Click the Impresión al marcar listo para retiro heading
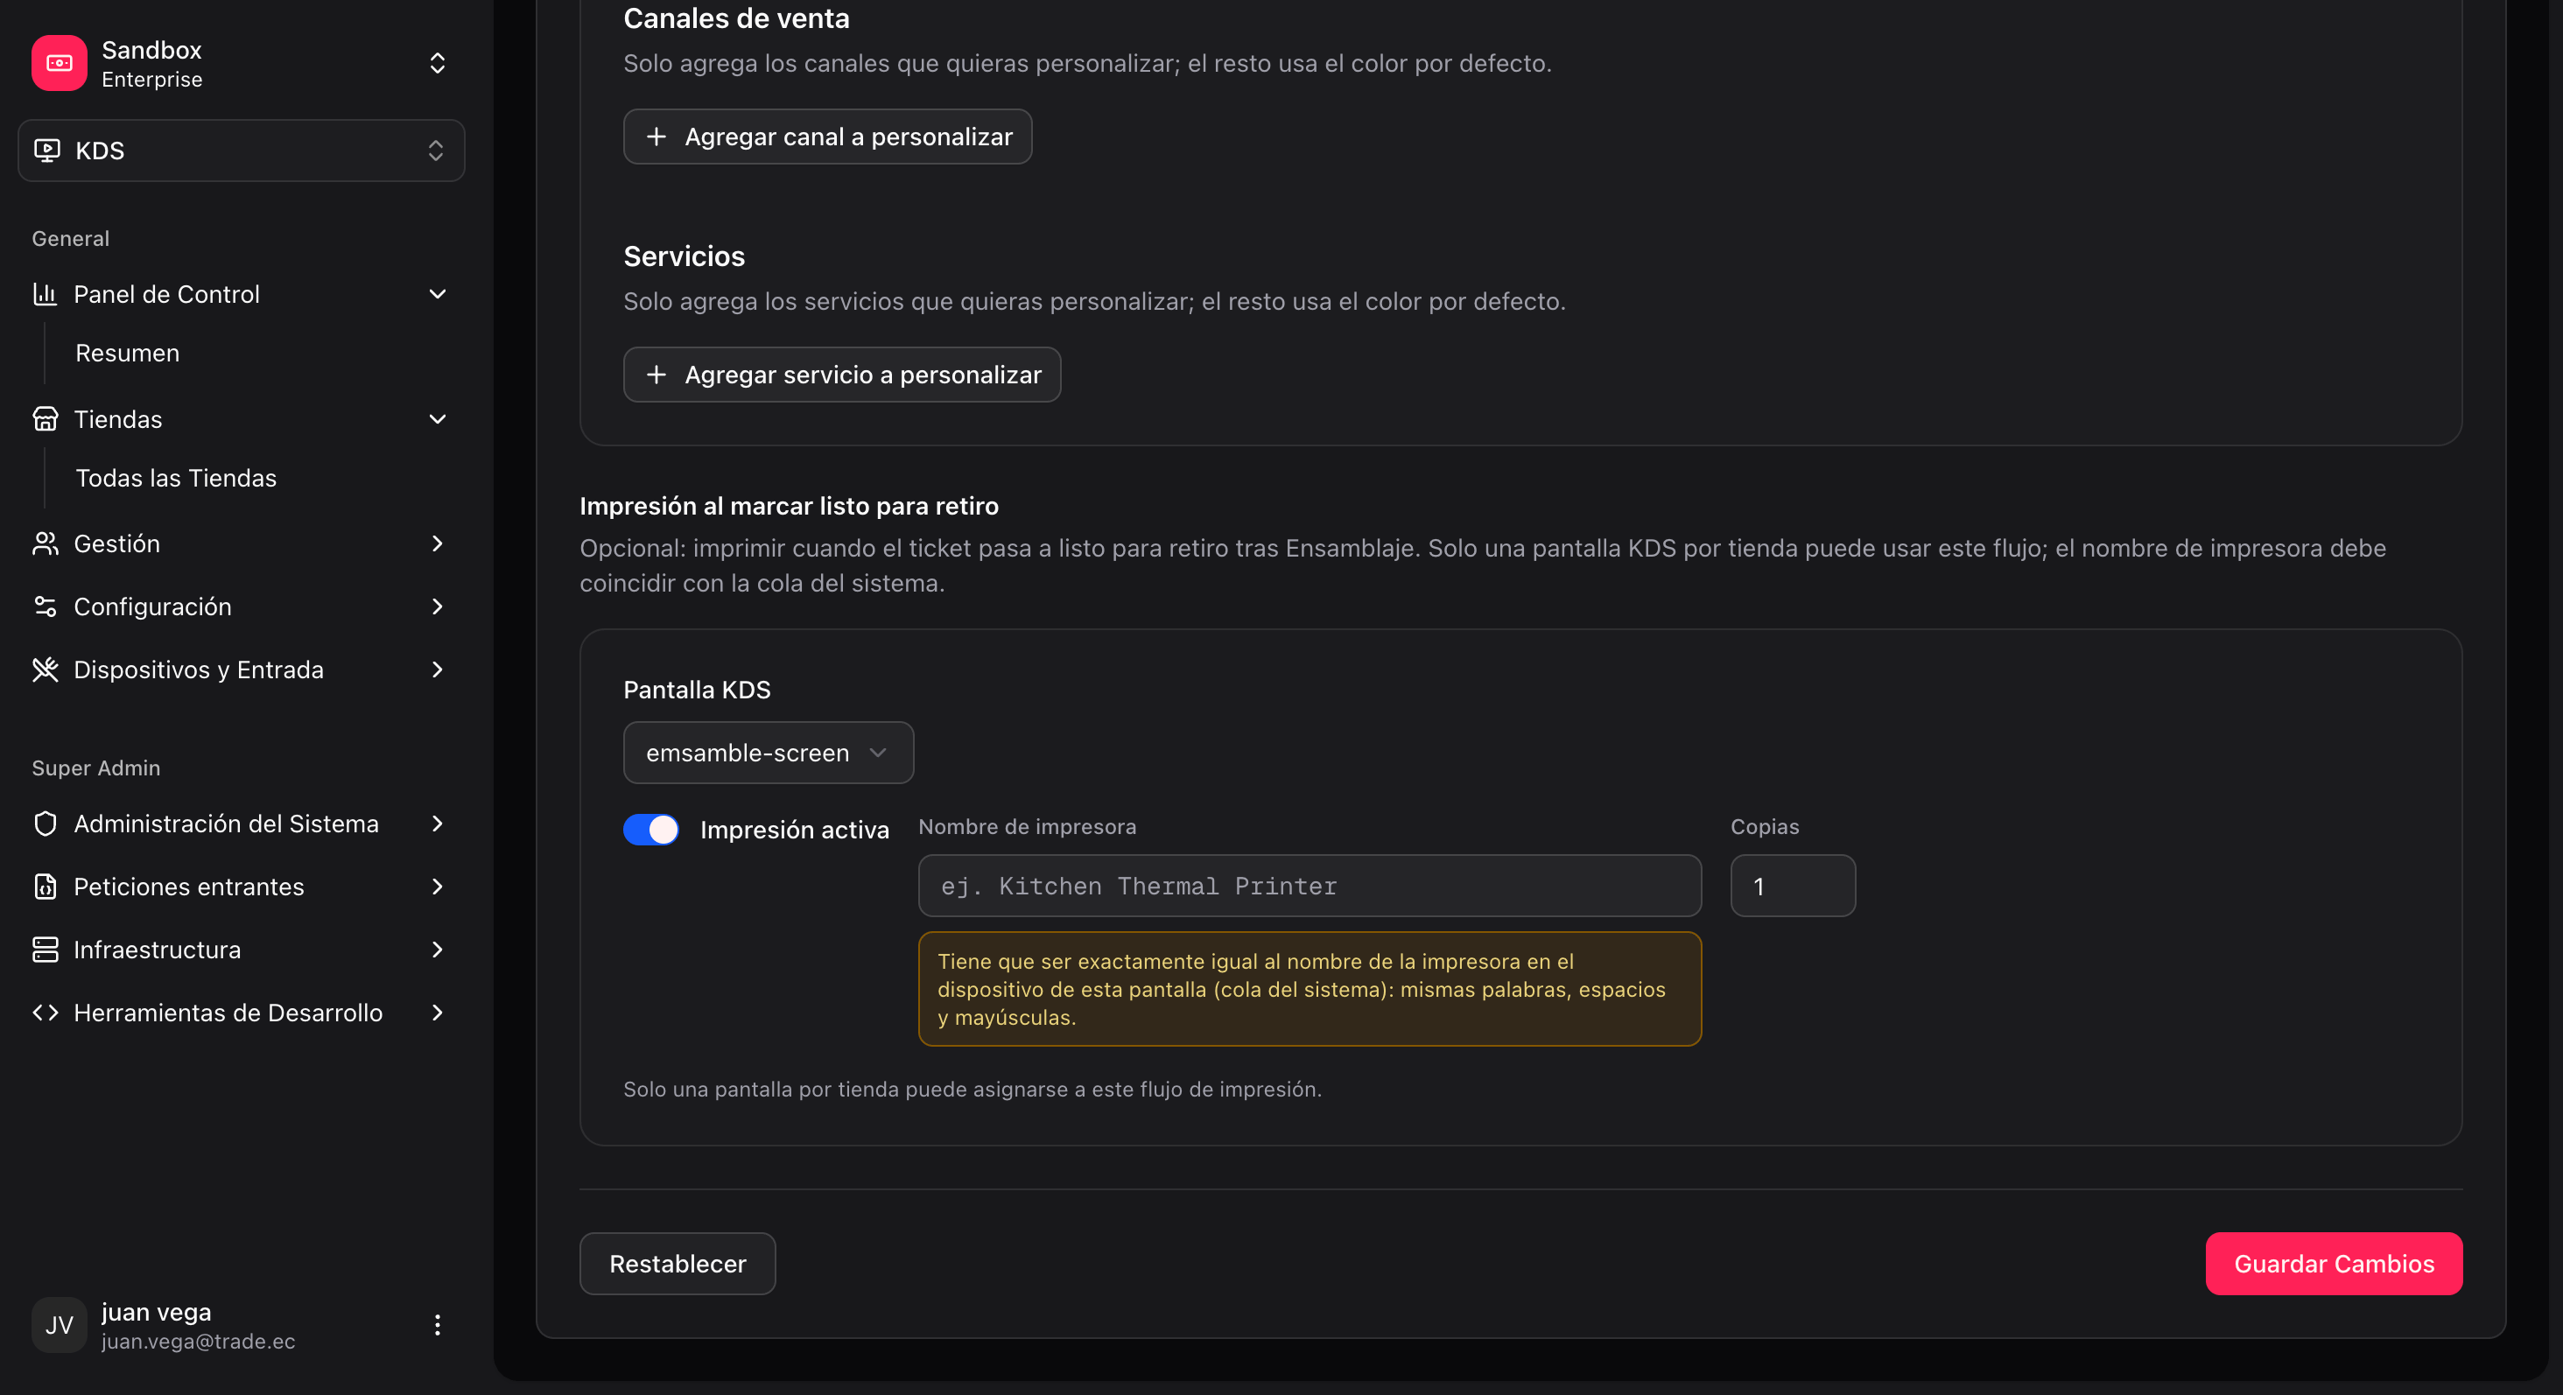 coord(789,506)
